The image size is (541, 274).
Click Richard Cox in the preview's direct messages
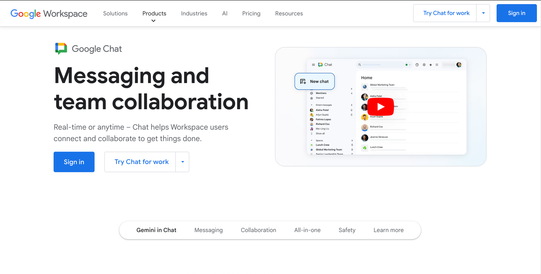point(322,124)
